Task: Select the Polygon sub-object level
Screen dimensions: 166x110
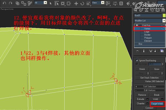Action: 148,38
